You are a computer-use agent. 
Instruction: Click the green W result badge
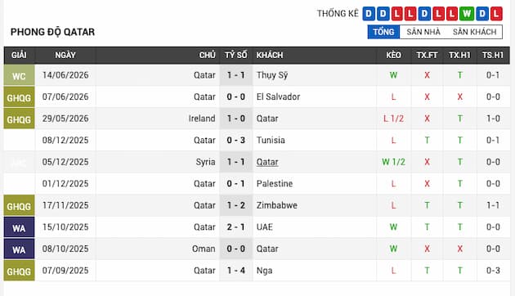coord(467,14)
